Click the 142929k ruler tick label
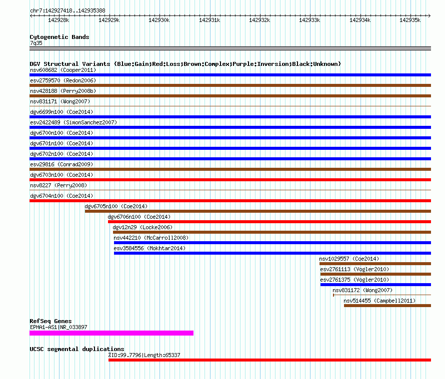Image resolution: width=445 pixels, height=379 pixels. pyautogui.click(x=109, y=20)
